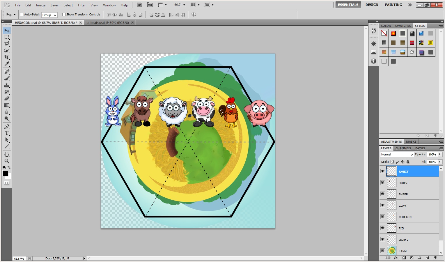Select the Pen tool
This screenshot has height=262, width=445.
(x=7, y=126)
